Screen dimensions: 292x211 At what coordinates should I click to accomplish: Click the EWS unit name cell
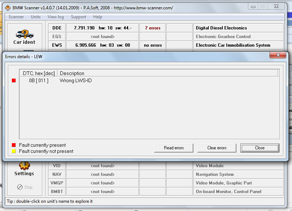(x=57, y=45)
